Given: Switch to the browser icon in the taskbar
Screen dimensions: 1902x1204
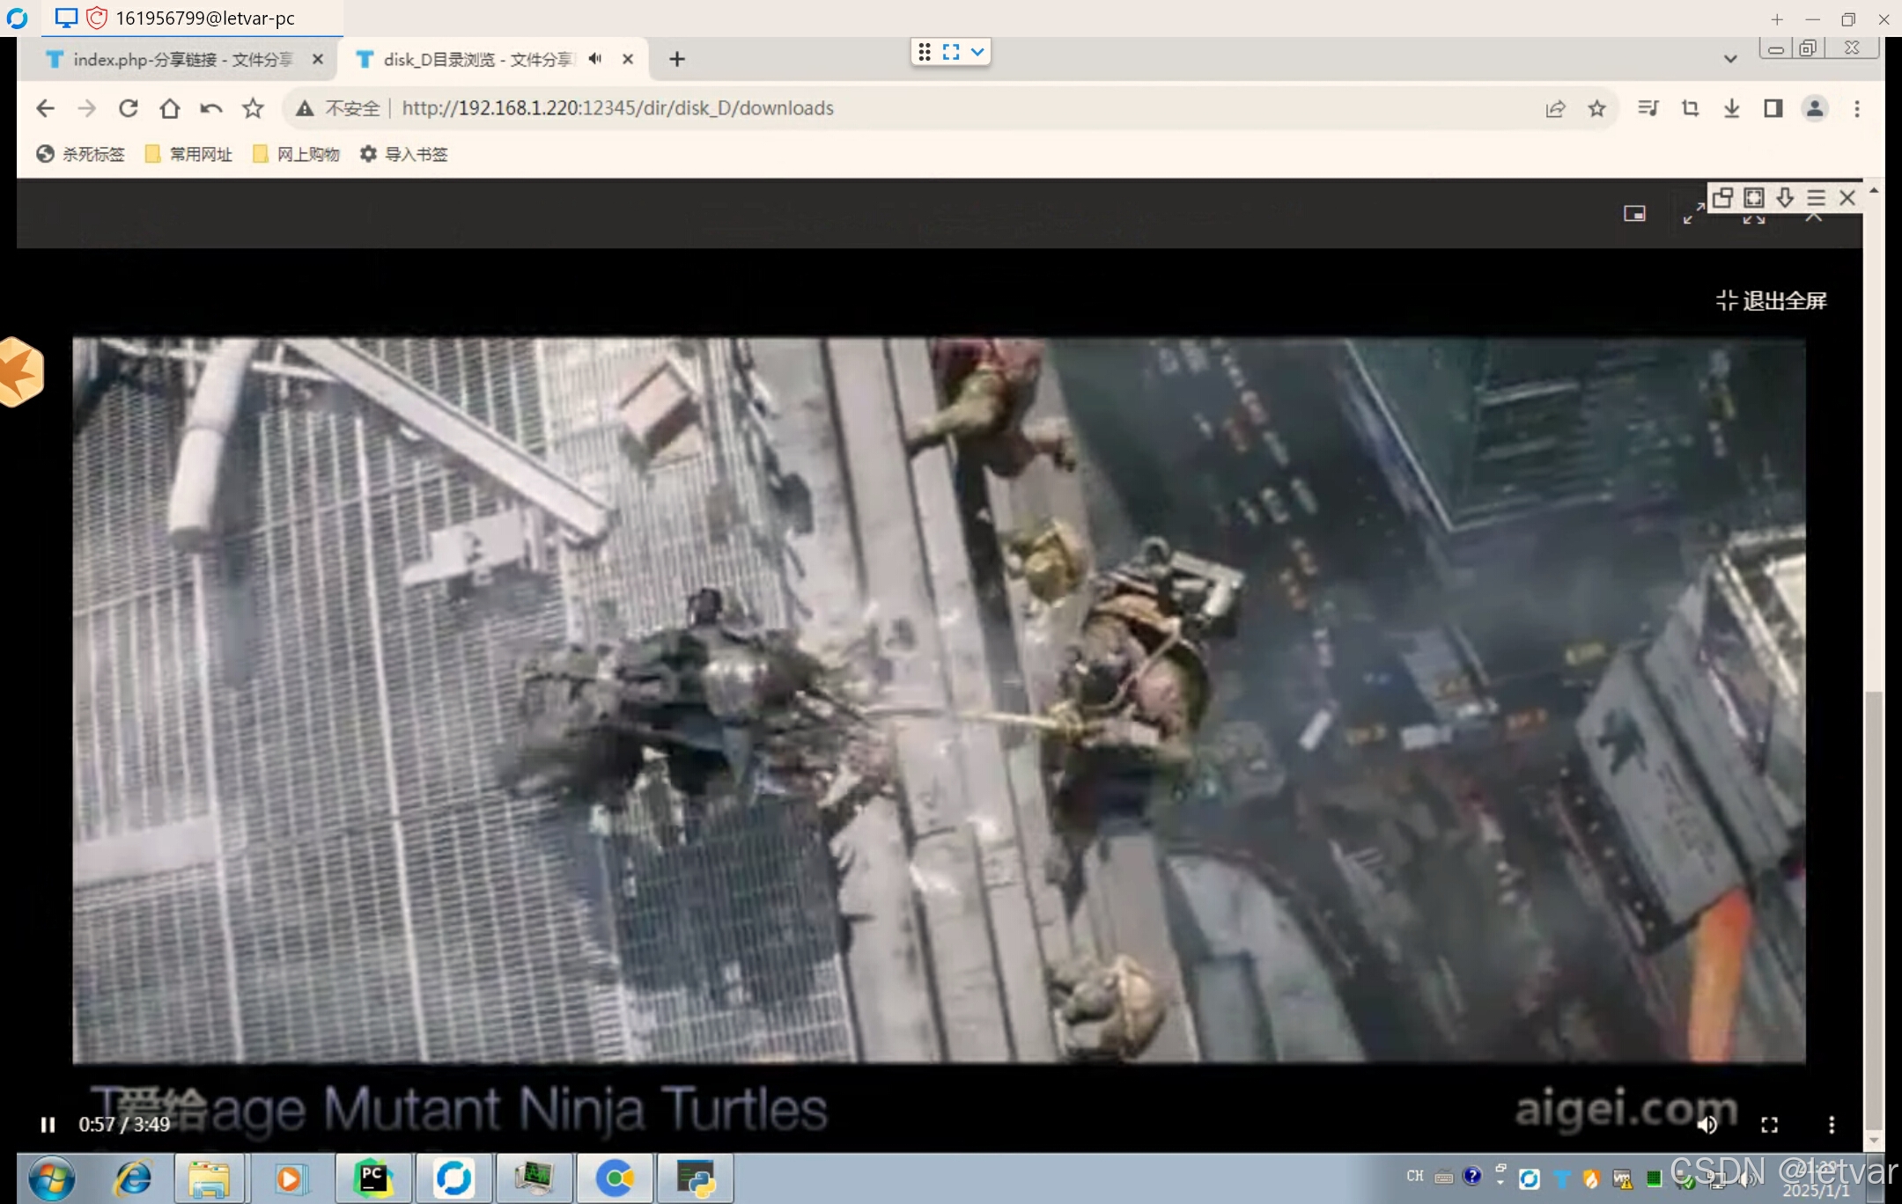Looking at the screenshot, I should (615, 1178).
